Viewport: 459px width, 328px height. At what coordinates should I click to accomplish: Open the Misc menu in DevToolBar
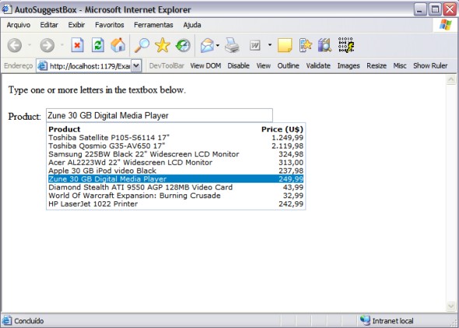coord(400,66)
